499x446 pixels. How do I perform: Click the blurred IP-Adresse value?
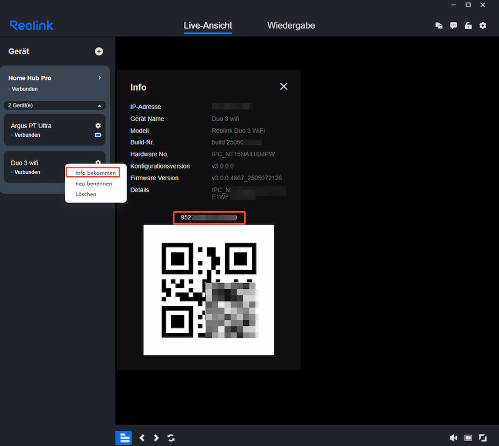(232, 106)
